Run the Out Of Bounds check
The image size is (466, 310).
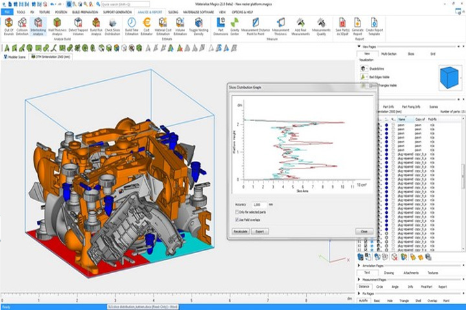coord(8,26)
